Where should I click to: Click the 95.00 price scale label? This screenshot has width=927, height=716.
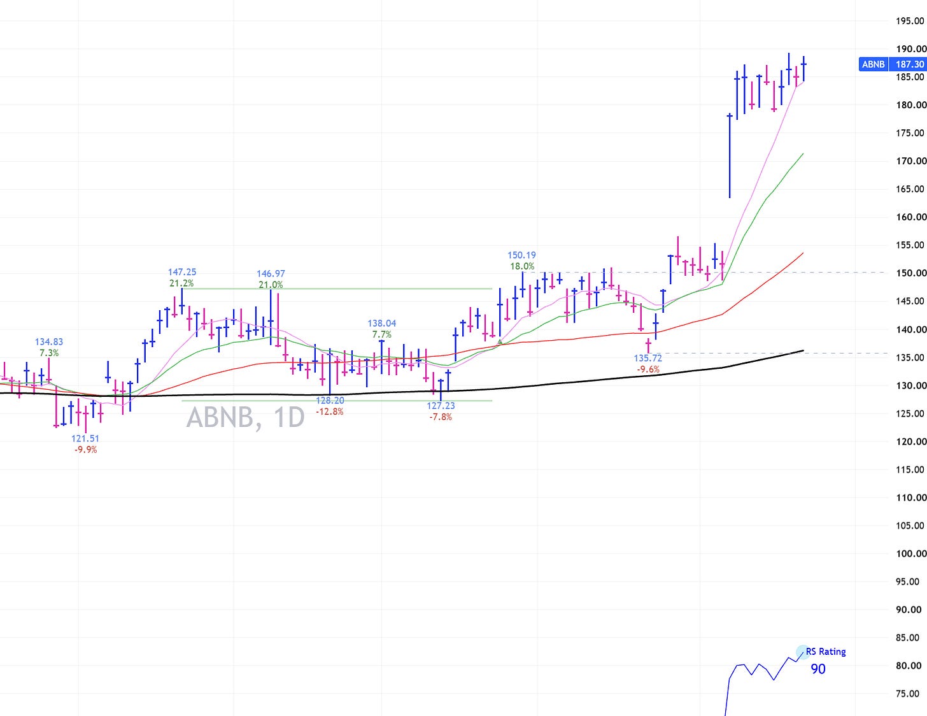907,582
